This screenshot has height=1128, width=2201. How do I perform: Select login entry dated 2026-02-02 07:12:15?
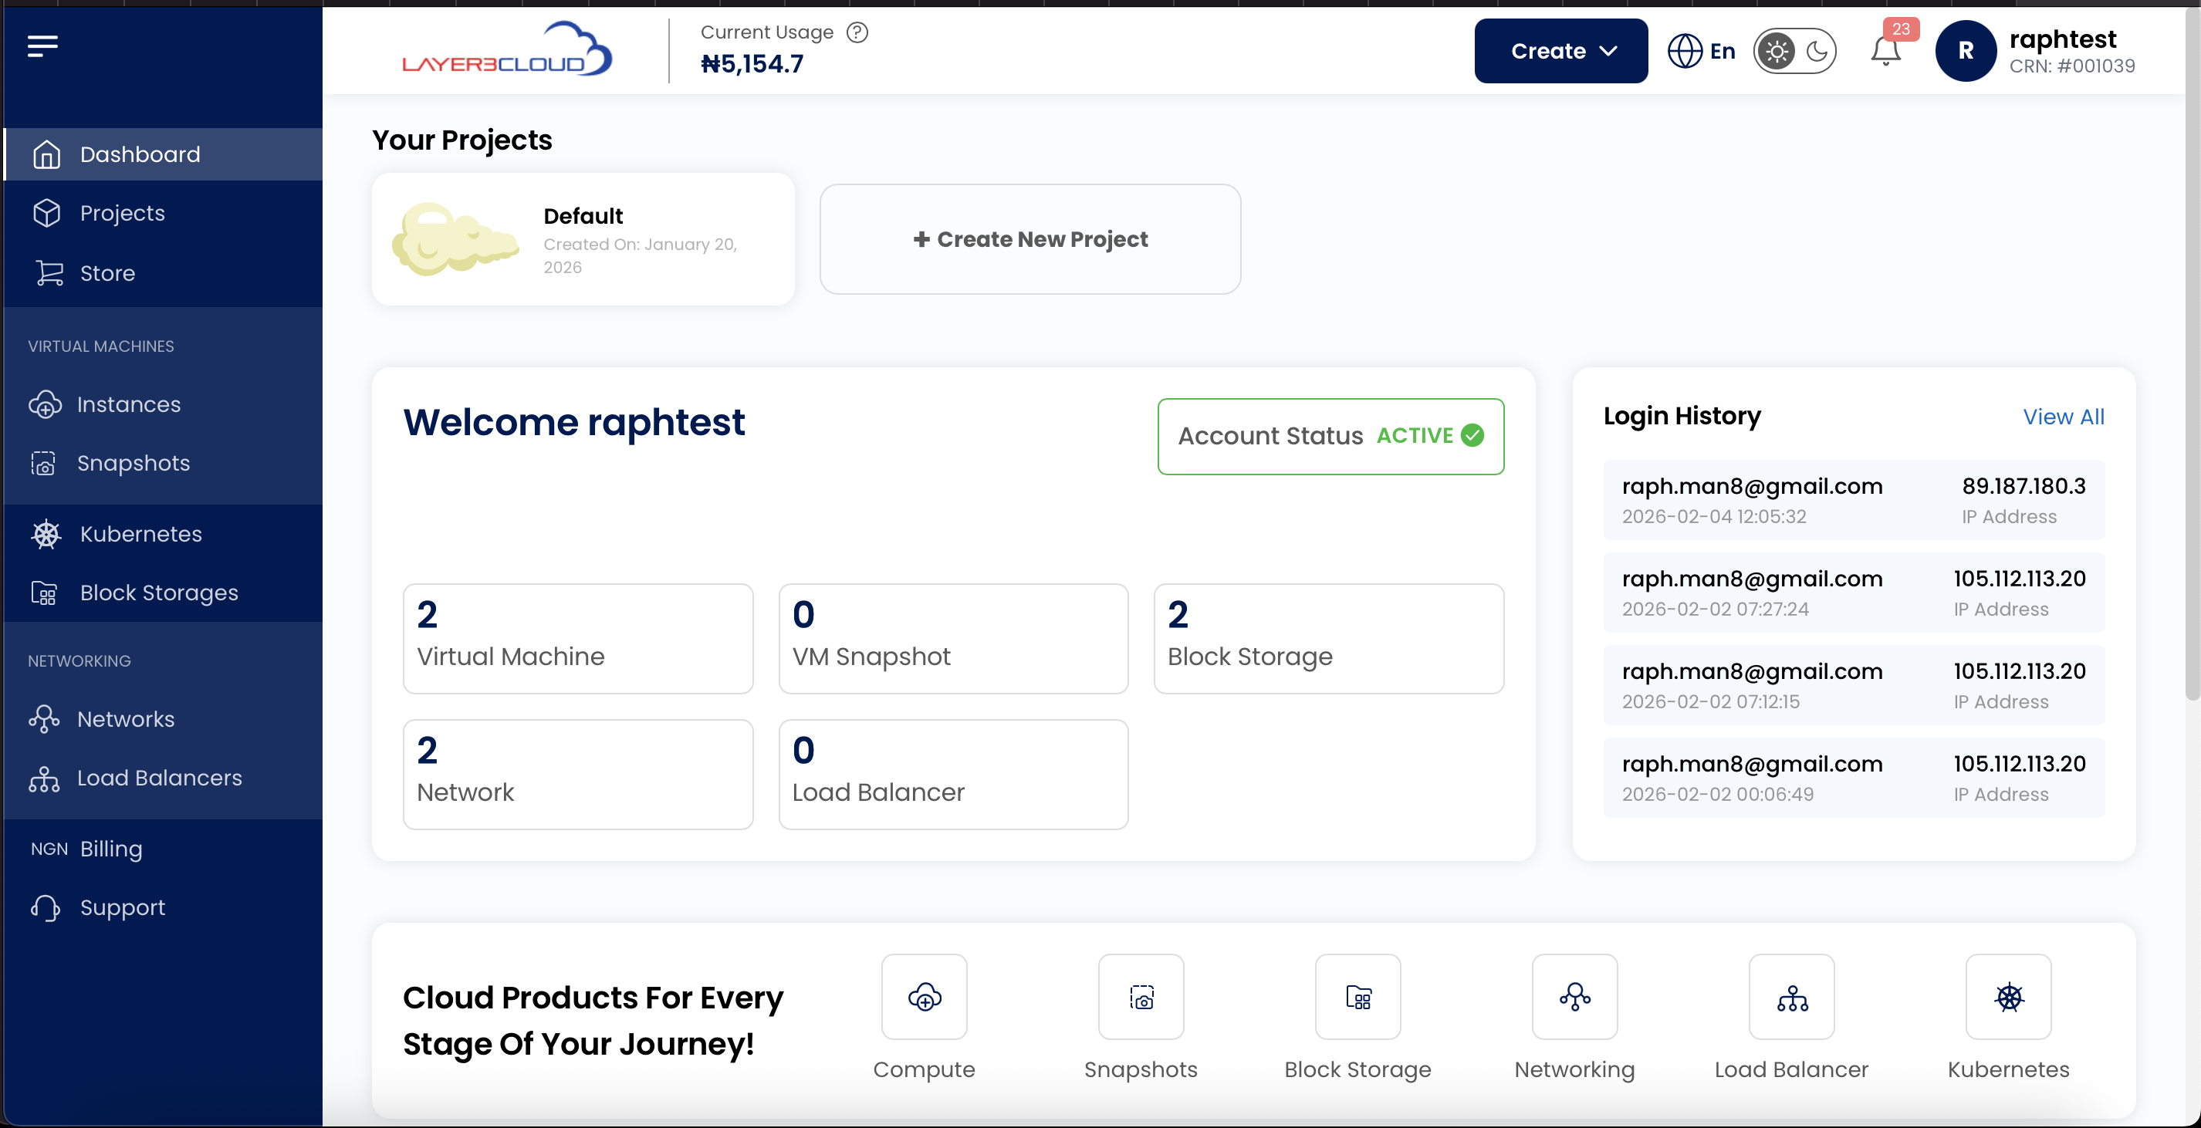coord(1854,686)
